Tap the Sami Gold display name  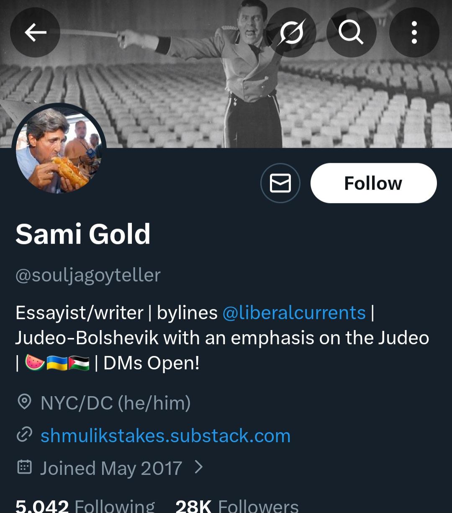point(83,234)
